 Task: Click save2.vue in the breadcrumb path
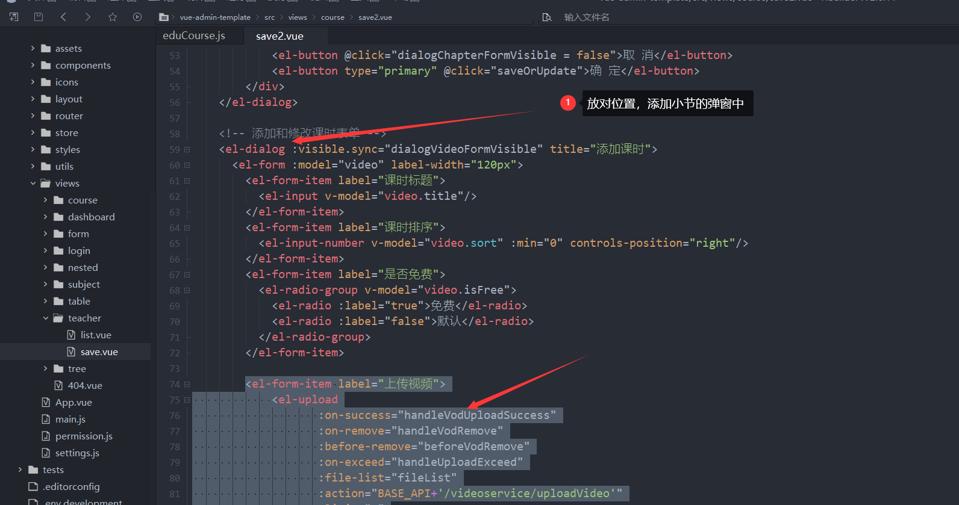coord(375,17)
